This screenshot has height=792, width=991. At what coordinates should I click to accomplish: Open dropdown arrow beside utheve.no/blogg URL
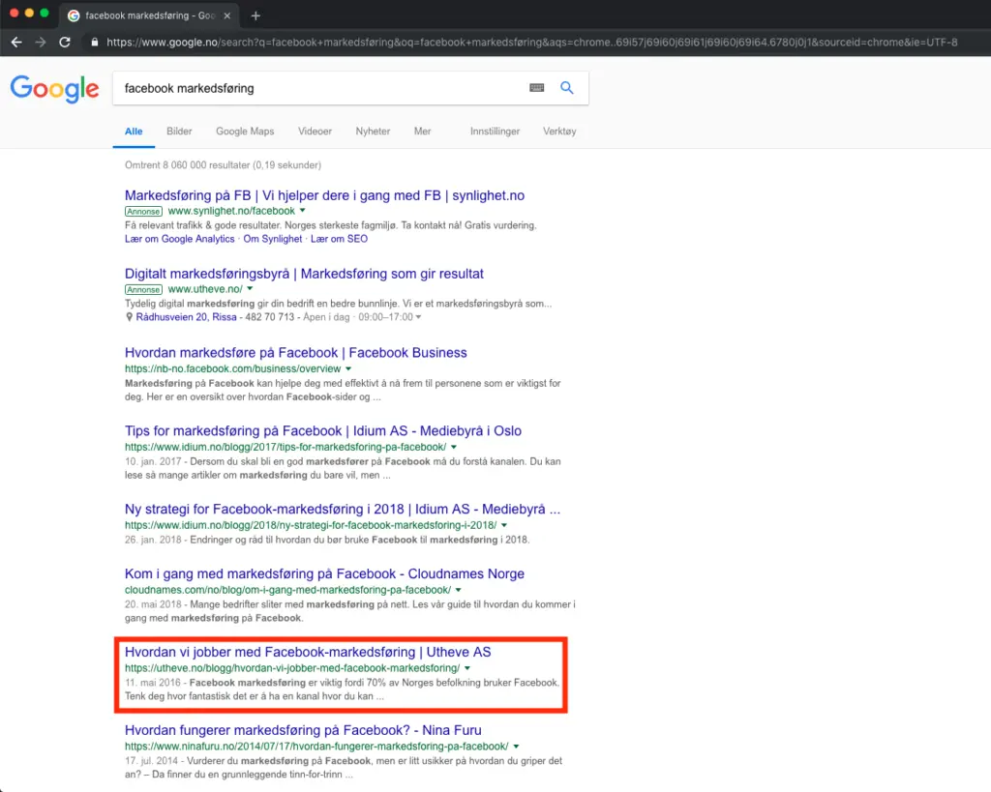[x=467, y=668]
